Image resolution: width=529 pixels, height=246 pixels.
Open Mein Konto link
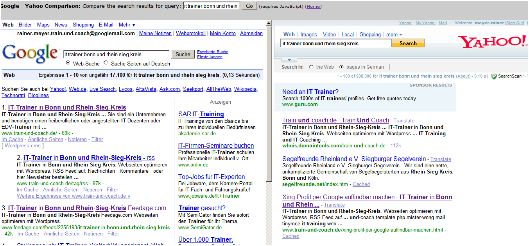coord(223,34)
